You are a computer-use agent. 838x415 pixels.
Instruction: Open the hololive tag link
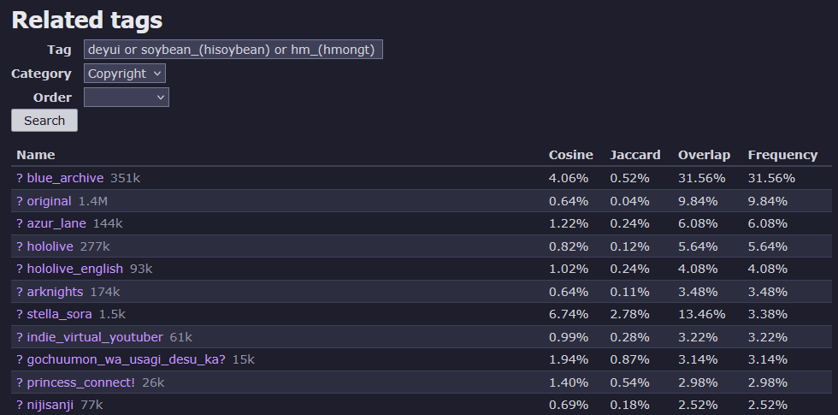coord(50,246)
